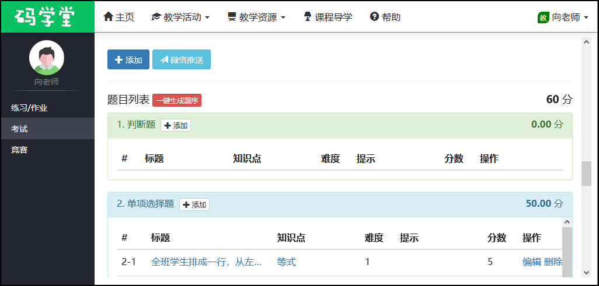Viewport: 599px width, 286px height.
Task: Click the page scrollbar down arrow
Action: pos(586,272)
